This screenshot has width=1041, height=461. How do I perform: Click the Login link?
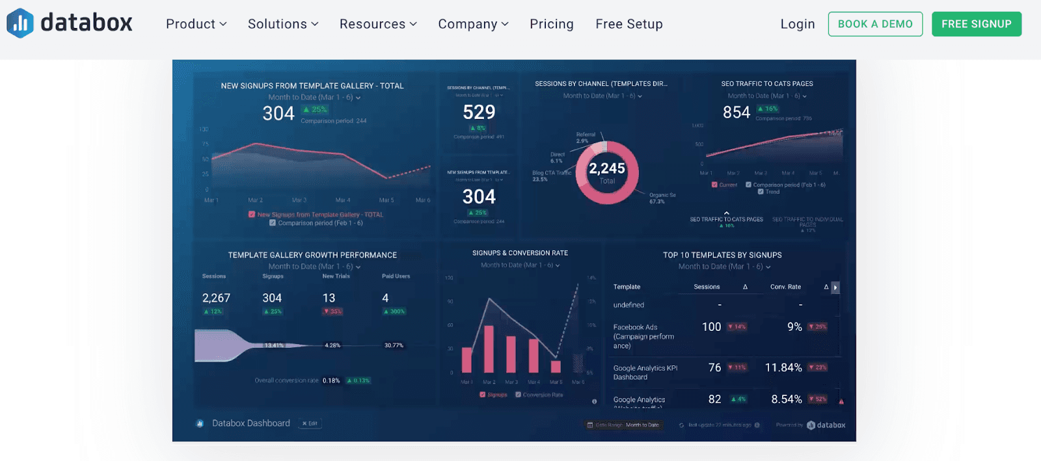[798, 24]
